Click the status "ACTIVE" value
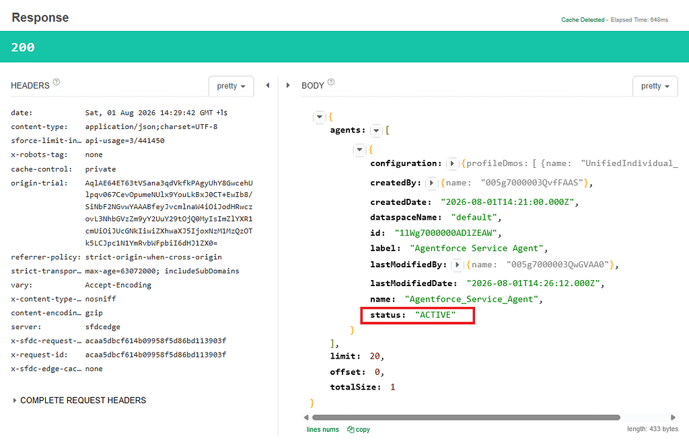Image resolution: width=689 pixels, height=448 pixels. (x=435, y=315)
